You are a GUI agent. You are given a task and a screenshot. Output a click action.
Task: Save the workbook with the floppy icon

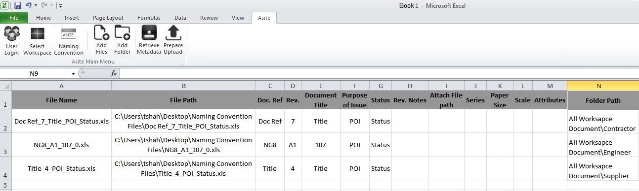pos(18,5)
